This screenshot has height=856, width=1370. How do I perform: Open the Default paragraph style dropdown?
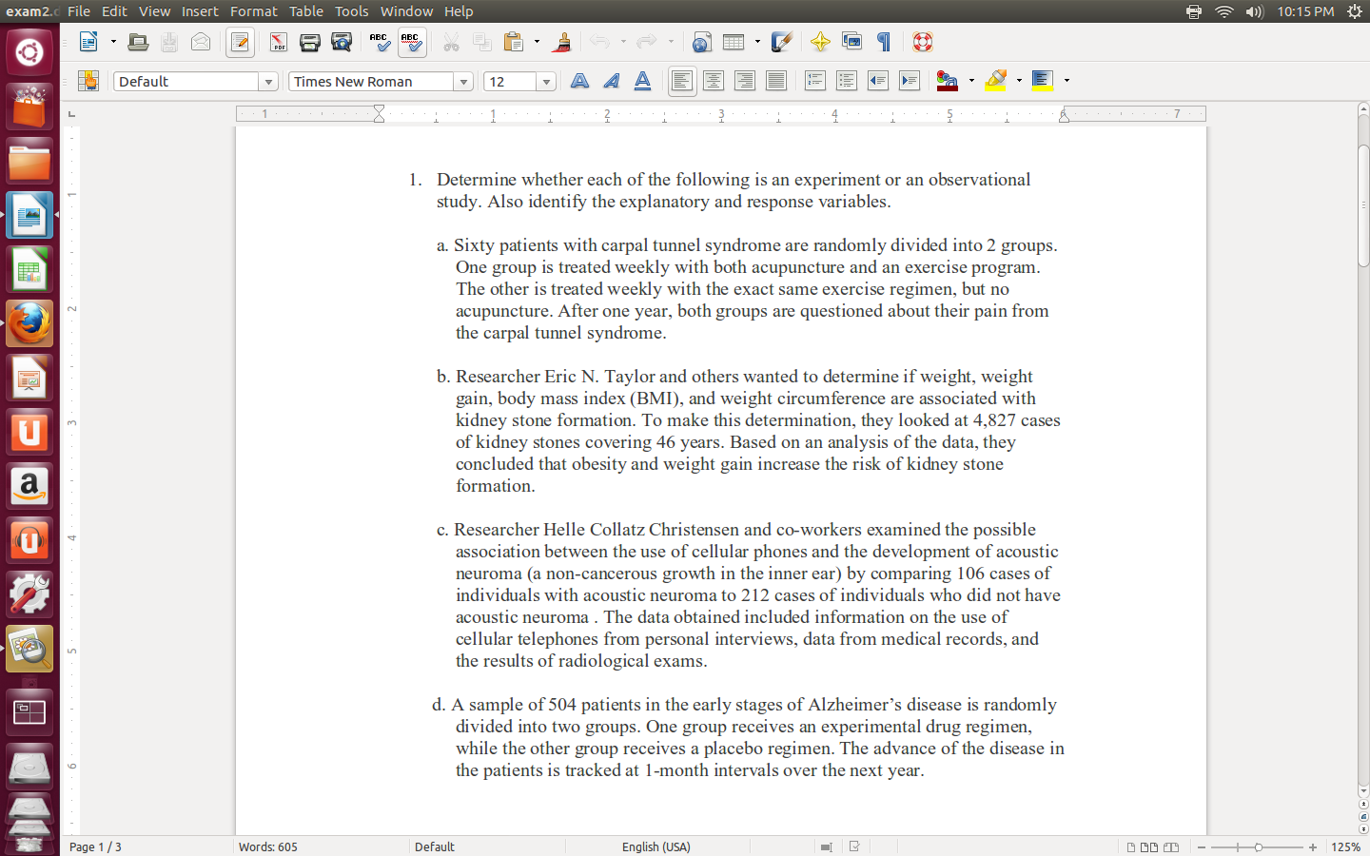coord(269,81)
